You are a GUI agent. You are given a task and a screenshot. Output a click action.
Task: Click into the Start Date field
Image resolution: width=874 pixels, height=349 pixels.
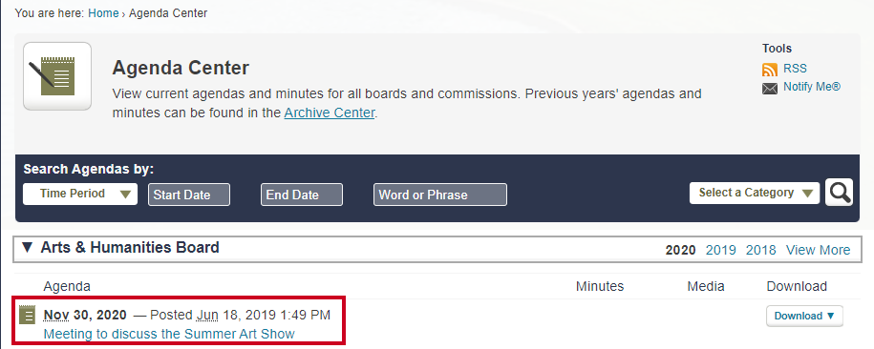(189, 195)
